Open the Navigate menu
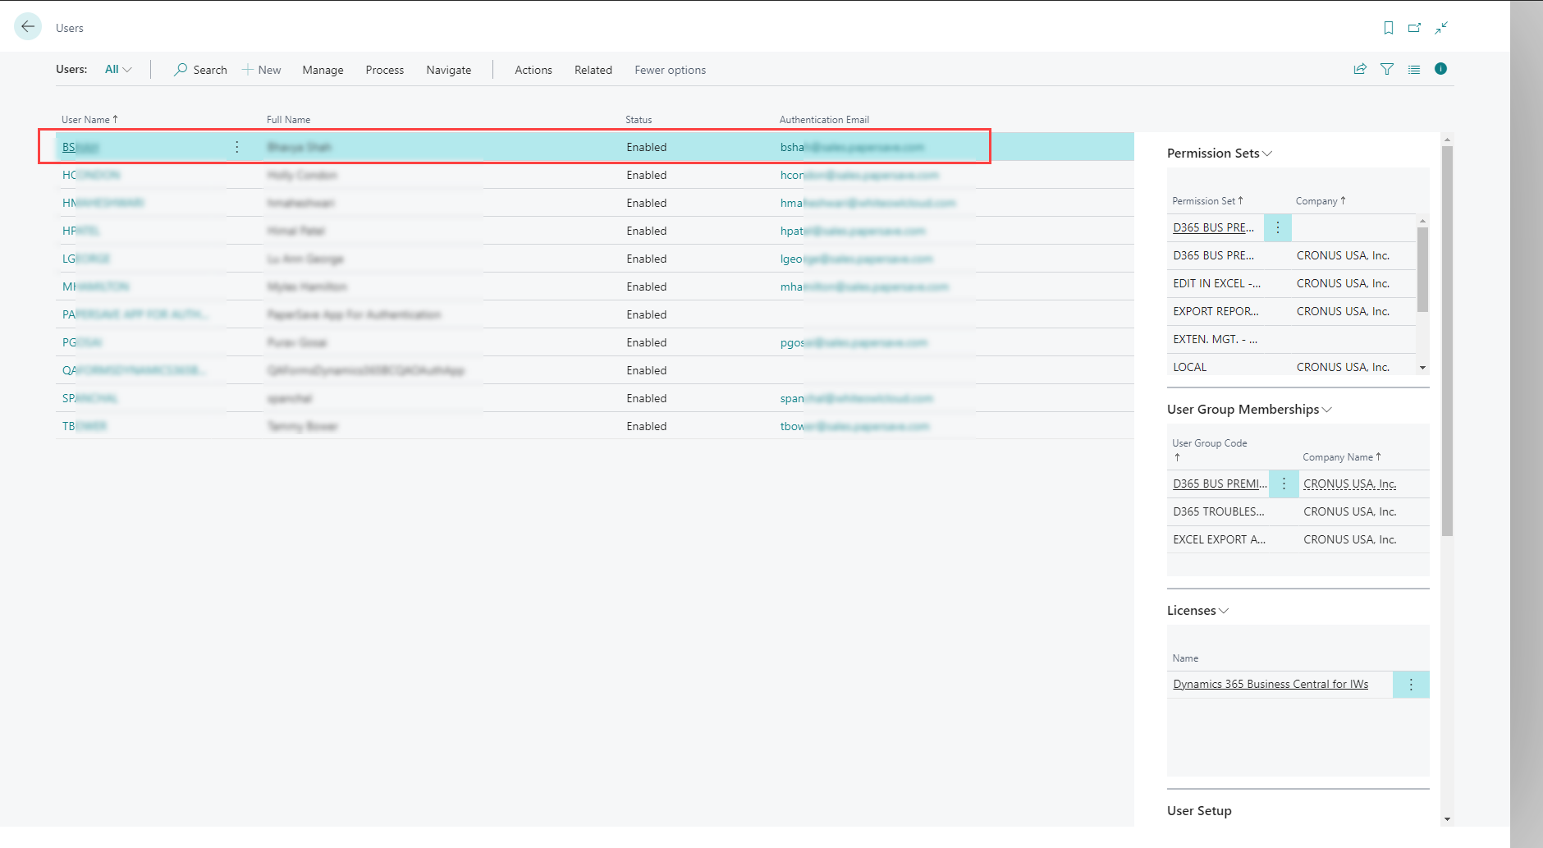The width and height of the screenshot is (1543, 848). [448, 70]
